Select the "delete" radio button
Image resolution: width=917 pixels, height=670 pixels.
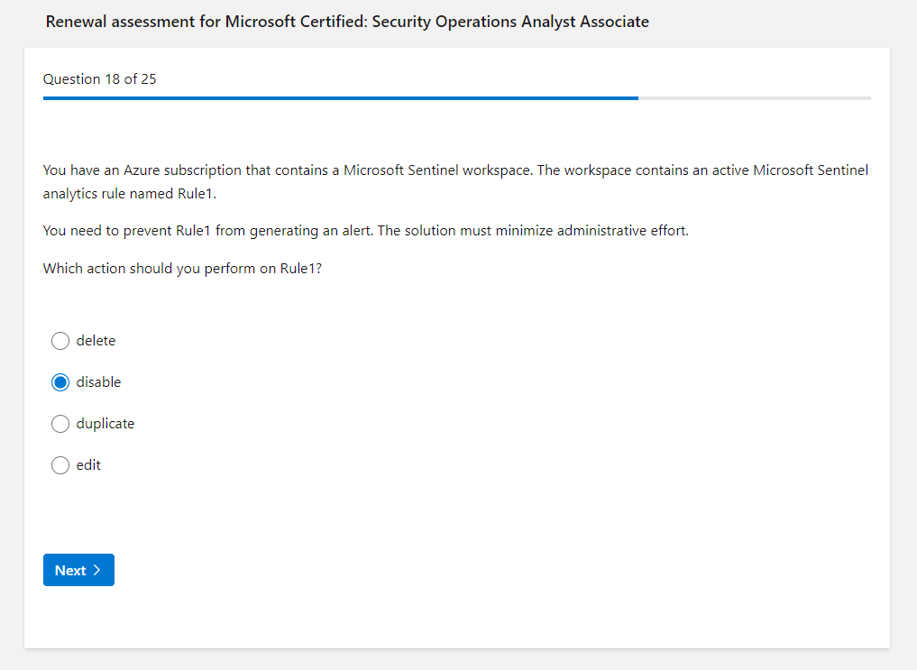[60, 341]
